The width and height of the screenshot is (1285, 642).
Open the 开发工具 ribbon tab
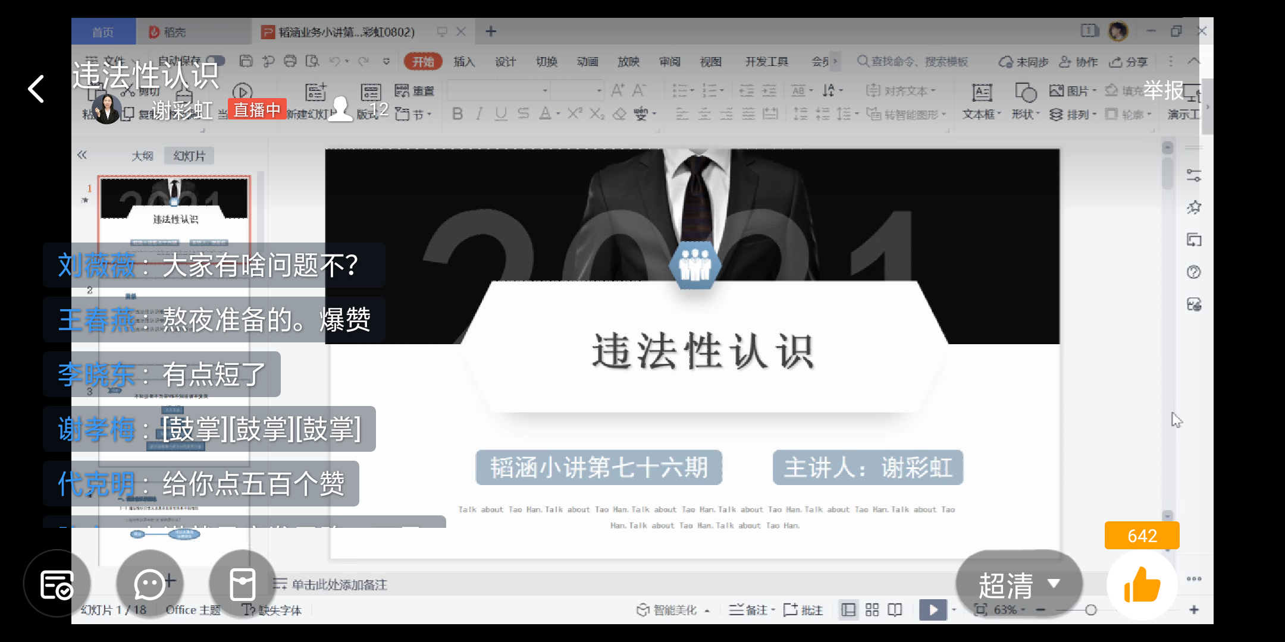[766, 62]
